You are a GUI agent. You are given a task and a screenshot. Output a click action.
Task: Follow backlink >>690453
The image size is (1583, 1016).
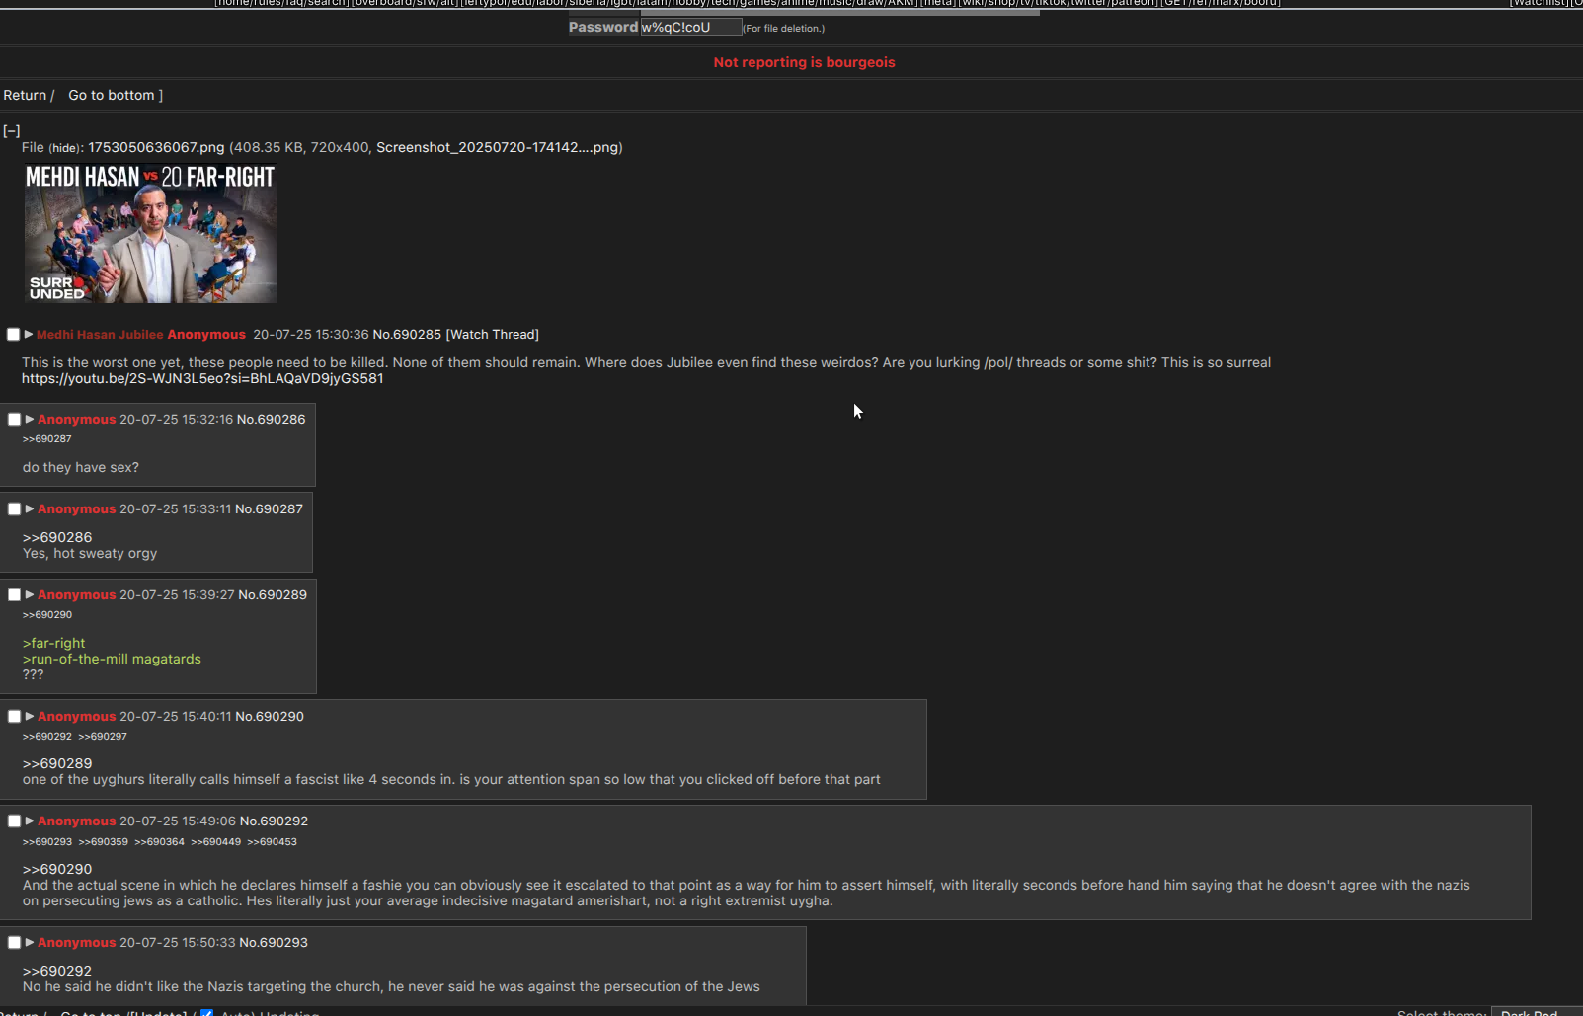273,841
